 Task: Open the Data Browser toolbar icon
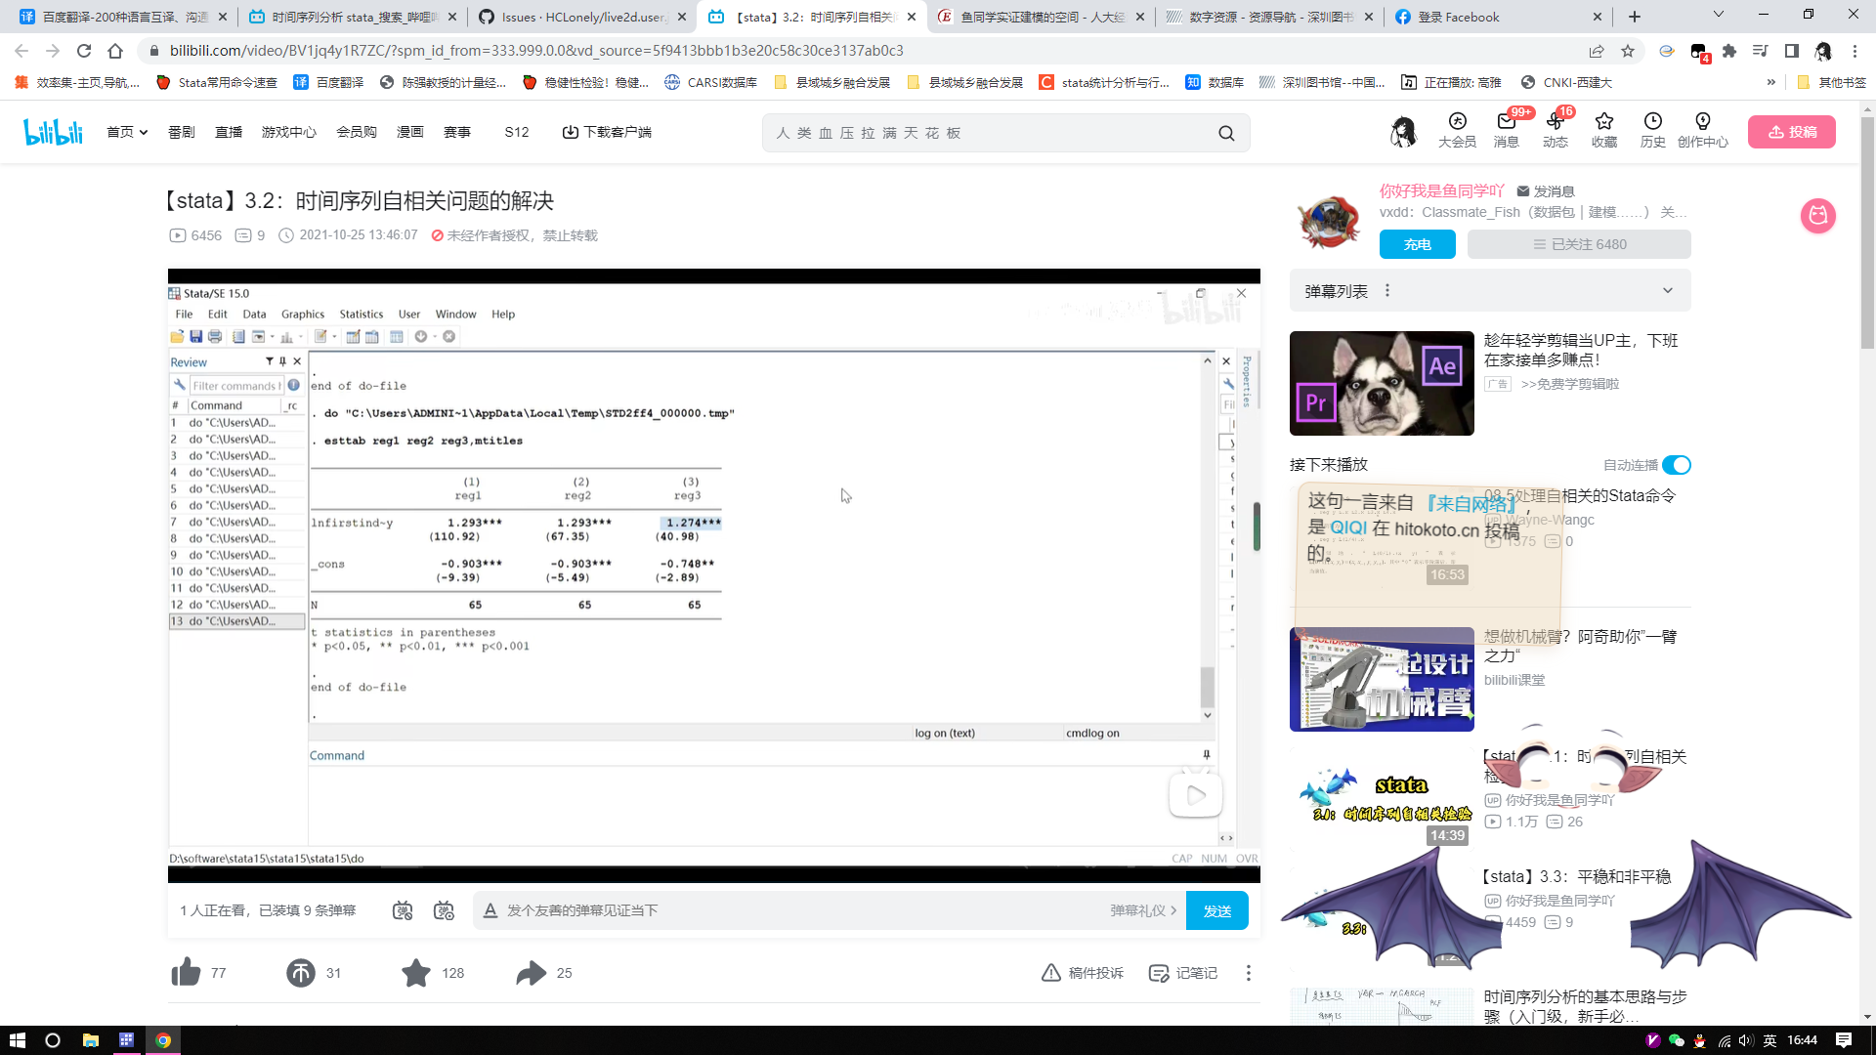(x=371, y=336)
